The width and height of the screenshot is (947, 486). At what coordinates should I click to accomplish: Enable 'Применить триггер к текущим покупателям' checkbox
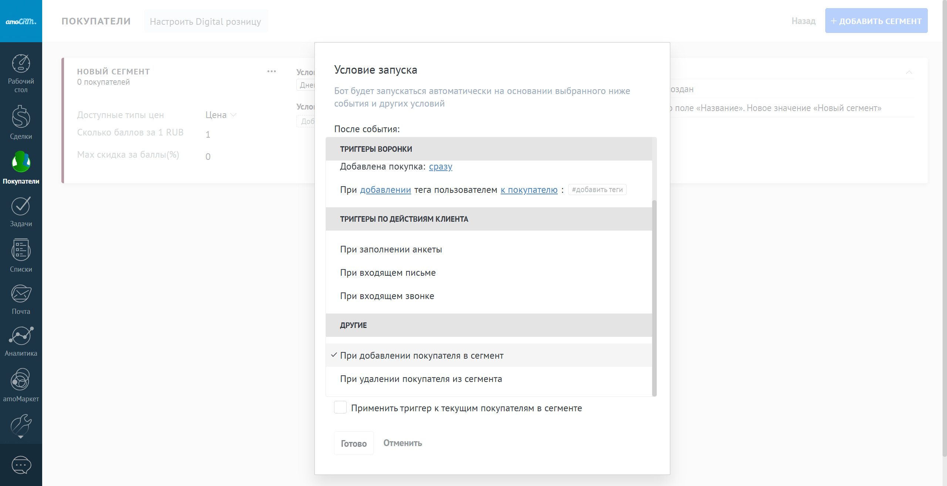tap(340, 408)
